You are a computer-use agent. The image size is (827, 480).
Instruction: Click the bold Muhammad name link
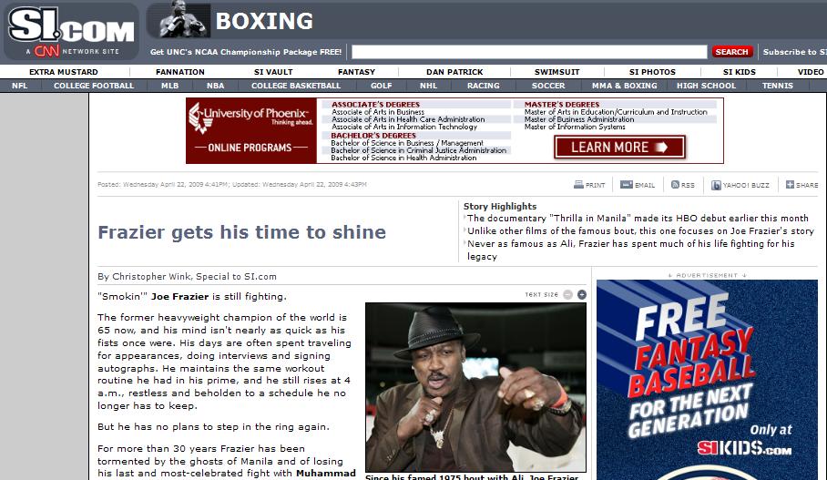(x=326, y=473)
